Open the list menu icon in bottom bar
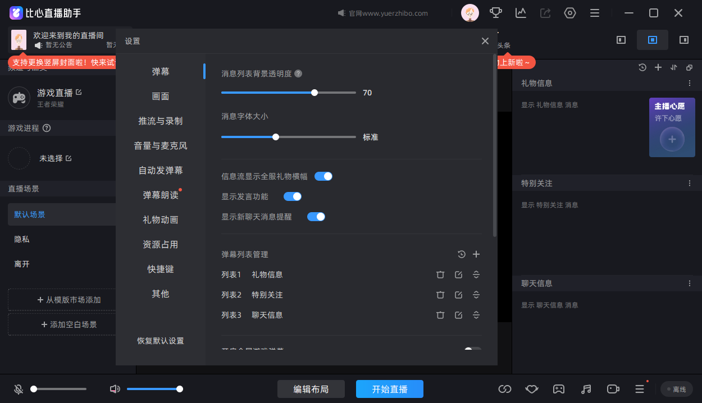The image size is (702, 403). [x=640, y=389]
